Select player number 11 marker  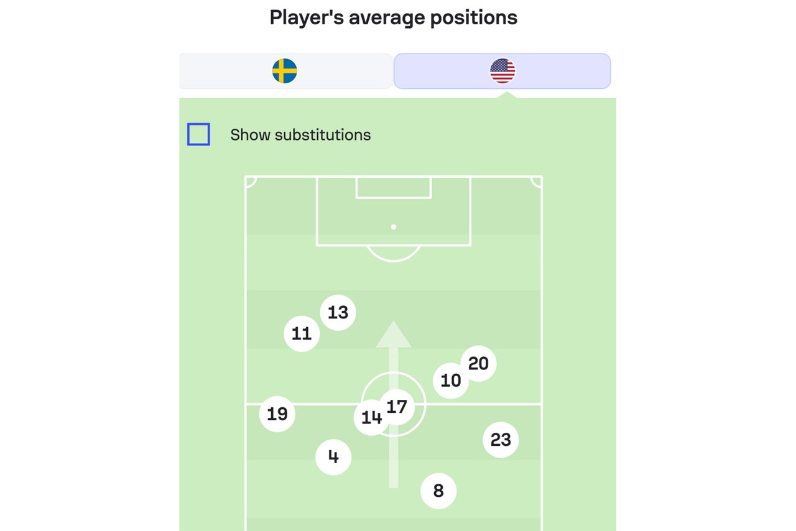[302, 334]
